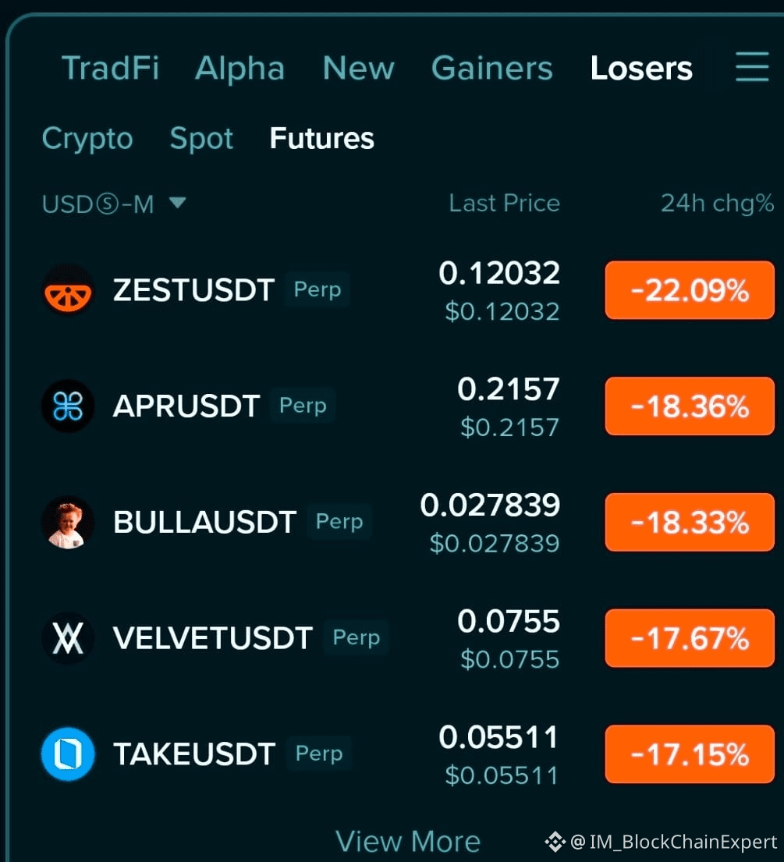The height and width of the screenshot is (862, 784).
Task: Select the Spot sub-tab
Action: (201, 139)
